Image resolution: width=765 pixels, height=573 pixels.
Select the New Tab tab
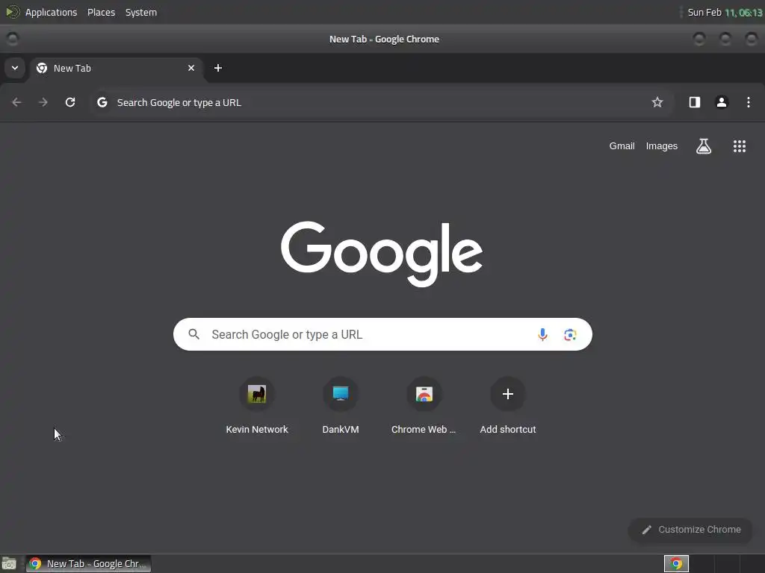pos(116,68)
